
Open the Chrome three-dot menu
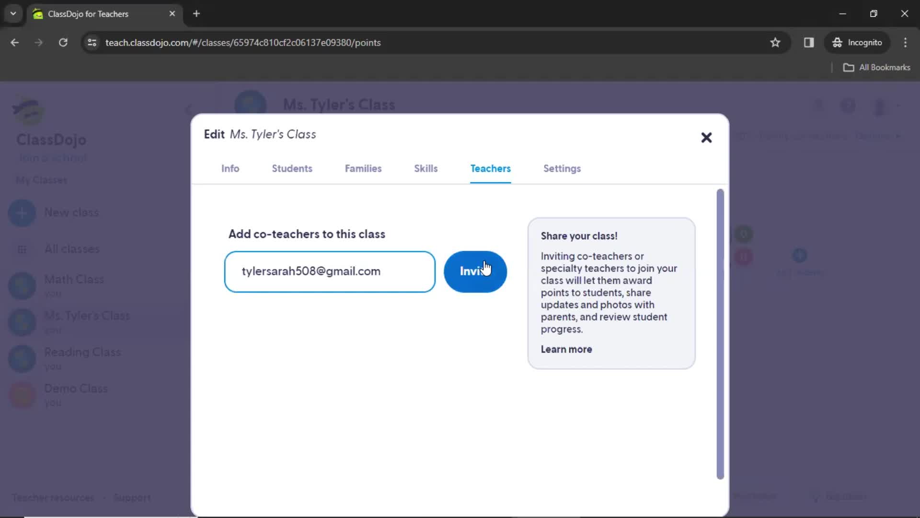coord(905,43)
